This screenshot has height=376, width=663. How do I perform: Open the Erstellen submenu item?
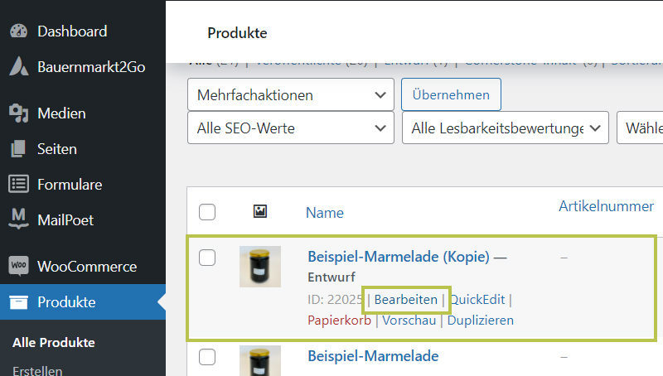[37, 369]
